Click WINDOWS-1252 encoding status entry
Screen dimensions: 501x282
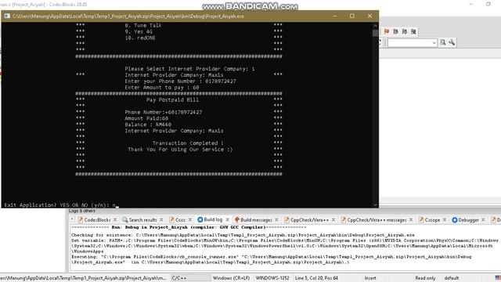(272, 278)
